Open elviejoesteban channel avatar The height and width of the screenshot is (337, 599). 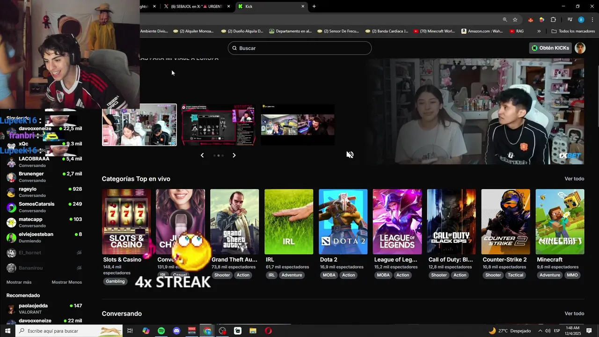pos(11,237)
